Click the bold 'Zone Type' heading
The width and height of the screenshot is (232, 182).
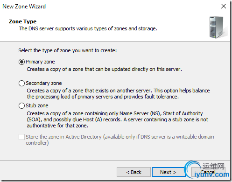pyautogui.click(x=23, y=21)
